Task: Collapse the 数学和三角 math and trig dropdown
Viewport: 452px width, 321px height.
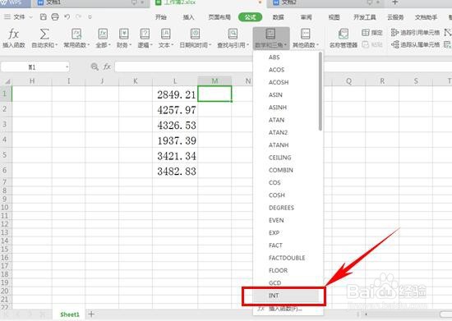Action: 271,38
